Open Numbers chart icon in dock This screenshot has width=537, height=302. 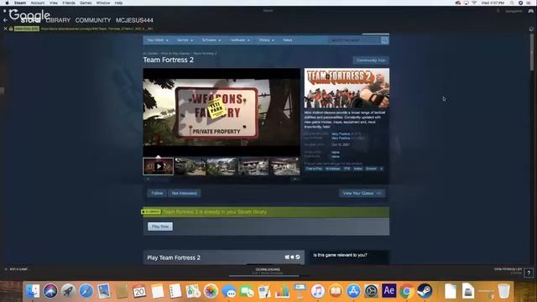(x=282, y=291)
